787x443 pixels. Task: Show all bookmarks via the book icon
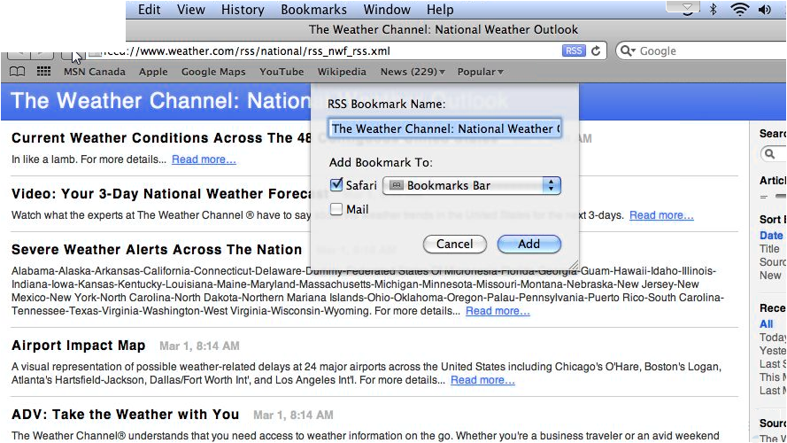pos(17,72)
